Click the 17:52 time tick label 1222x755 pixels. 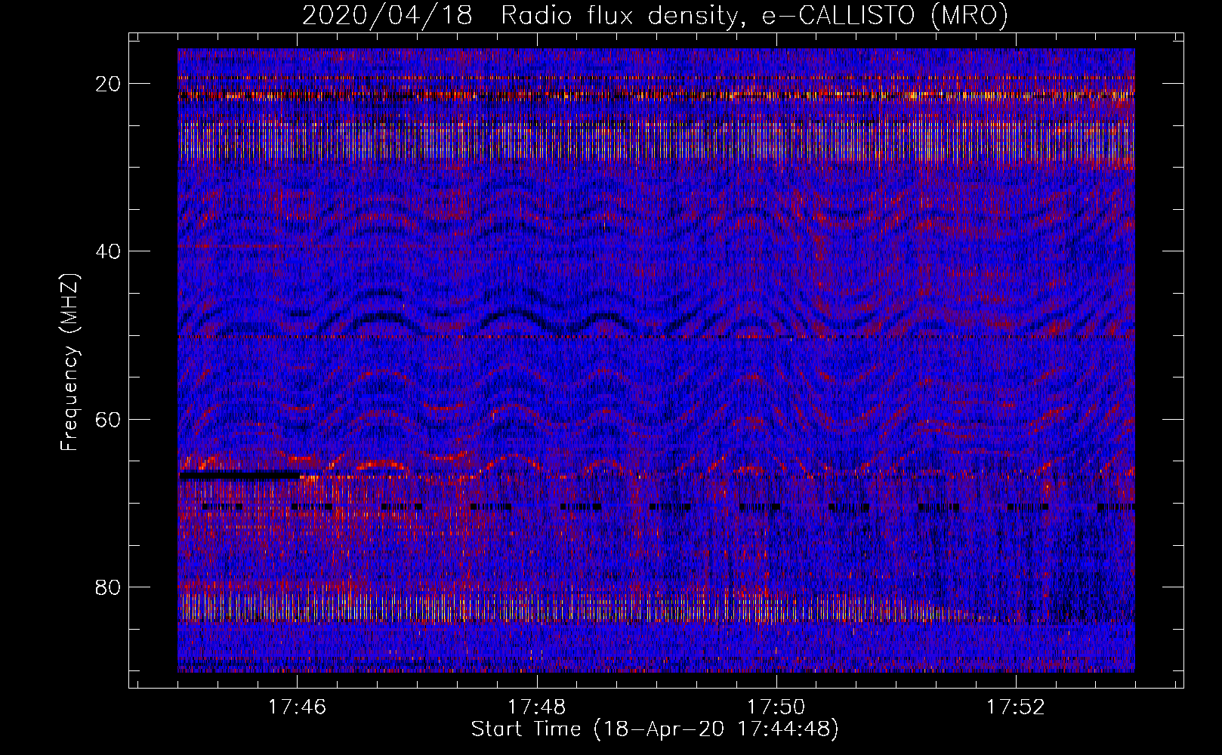coord(1016,707)
